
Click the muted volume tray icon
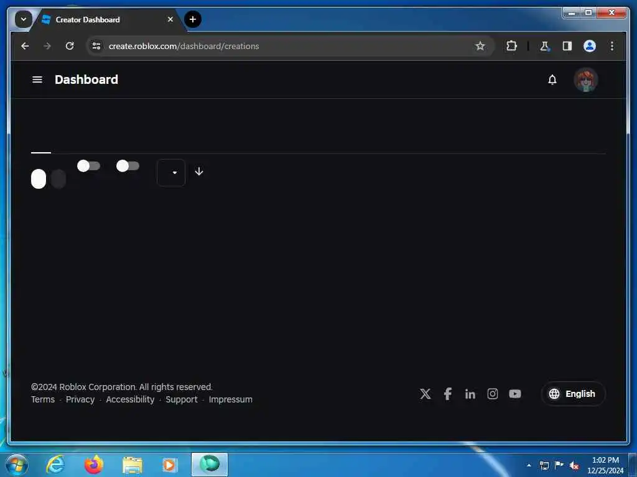(x=574, y=465)
